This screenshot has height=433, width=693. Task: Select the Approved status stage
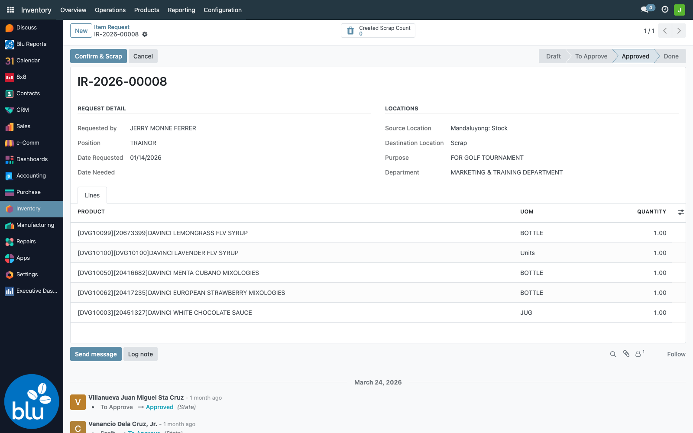(635, 56)
